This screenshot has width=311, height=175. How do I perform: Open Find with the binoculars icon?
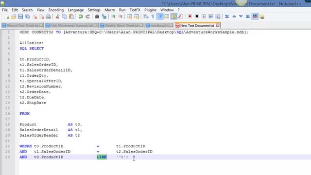click(97, 17)
